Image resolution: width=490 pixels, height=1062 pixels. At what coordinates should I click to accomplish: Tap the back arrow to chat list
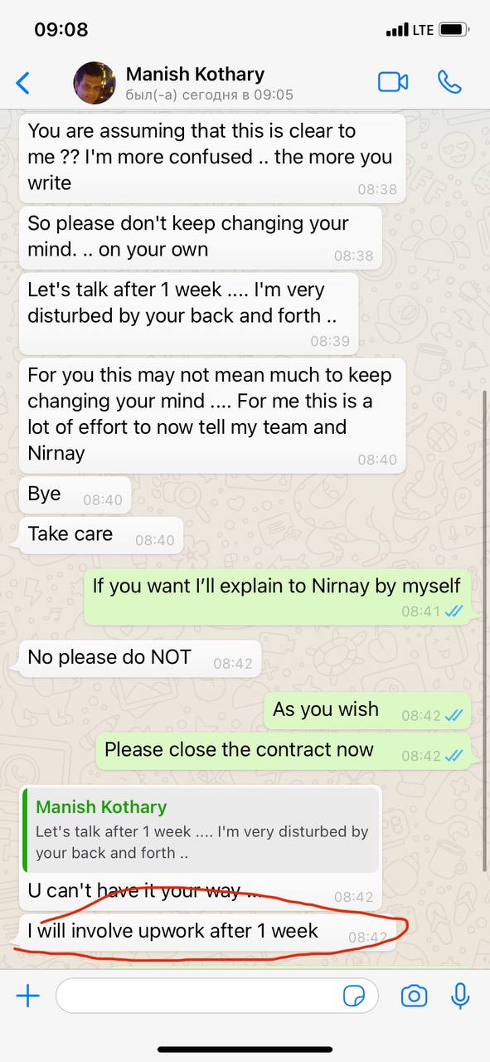[23, 82]
